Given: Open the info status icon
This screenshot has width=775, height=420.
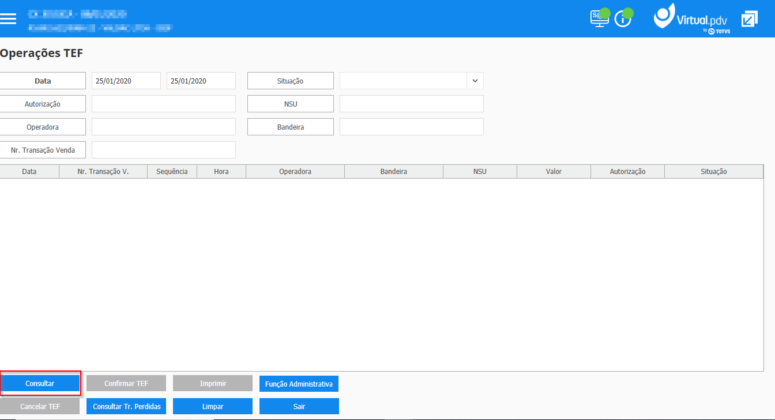Looking at the screenshot, I should pos(623,18).
